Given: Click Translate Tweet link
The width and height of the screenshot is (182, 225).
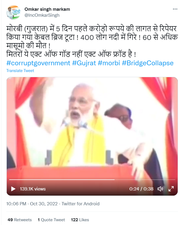Looking at the screenshot, I should click(20, 71).
